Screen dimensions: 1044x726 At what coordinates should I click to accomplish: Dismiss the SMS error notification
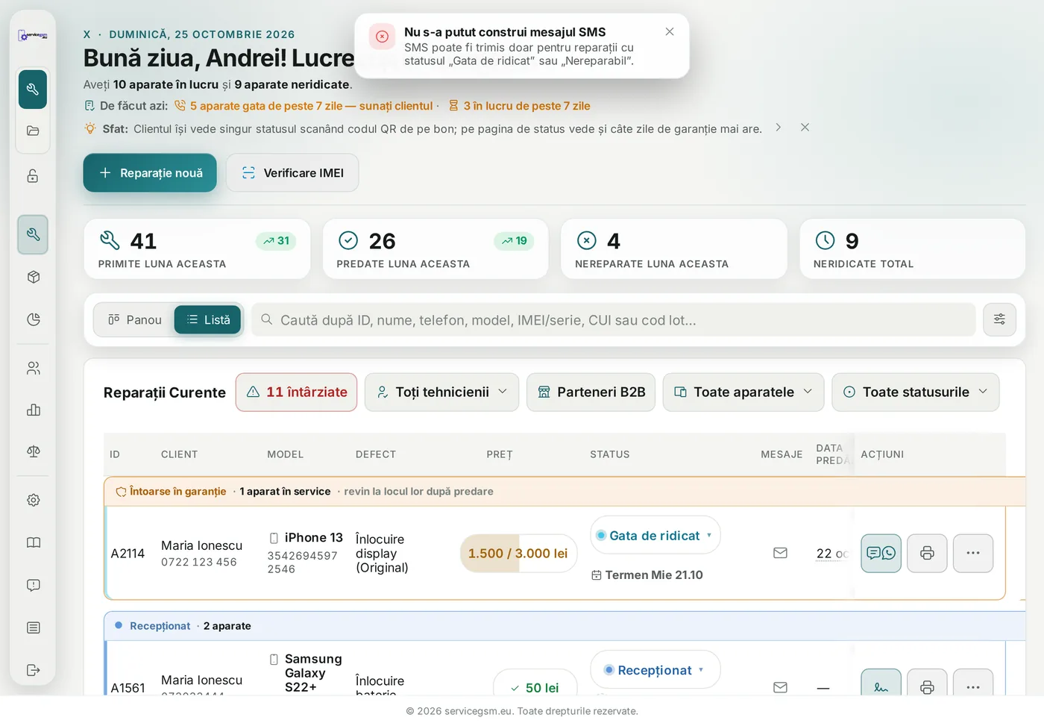pyautogui.click(x=670, y=31)
